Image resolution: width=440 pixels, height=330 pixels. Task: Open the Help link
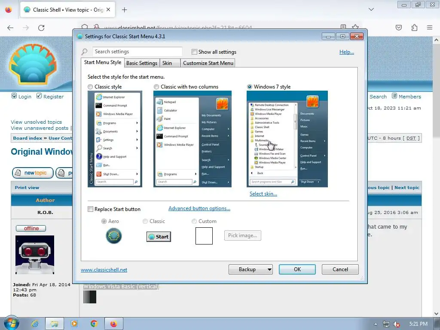point(347,52)
